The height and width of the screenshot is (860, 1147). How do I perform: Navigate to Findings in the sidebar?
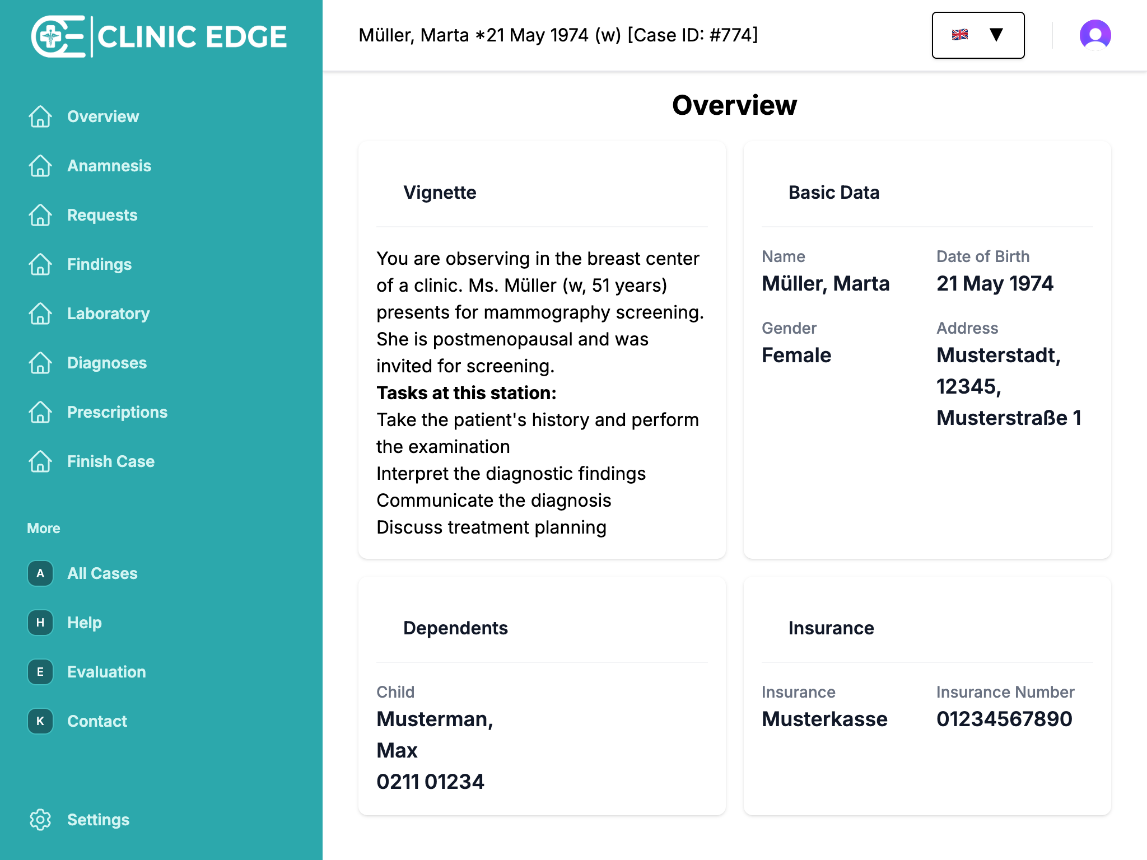99,264
